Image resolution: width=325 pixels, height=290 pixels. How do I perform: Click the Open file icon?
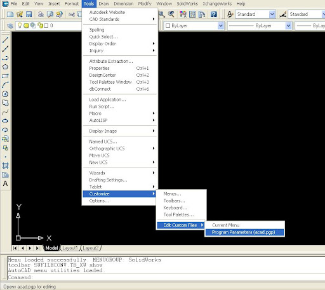20,14
